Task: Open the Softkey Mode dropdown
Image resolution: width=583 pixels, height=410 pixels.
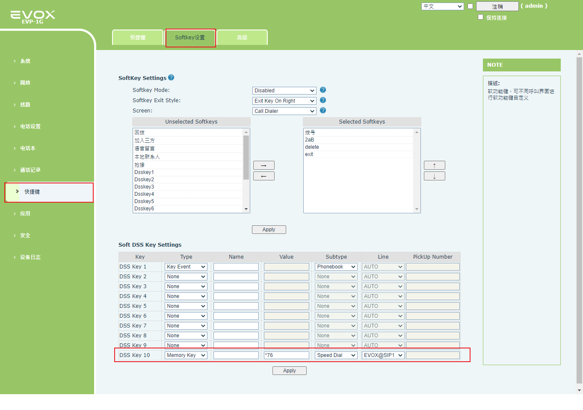Action: 284,91
